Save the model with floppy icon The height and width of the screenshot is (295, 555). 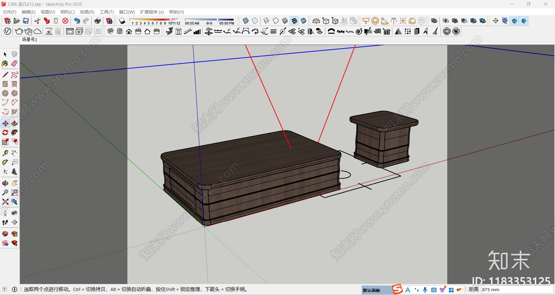click(26, 21)
